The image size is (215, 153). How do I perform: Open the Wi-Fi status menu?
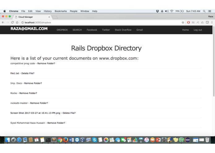pos(172,11)
